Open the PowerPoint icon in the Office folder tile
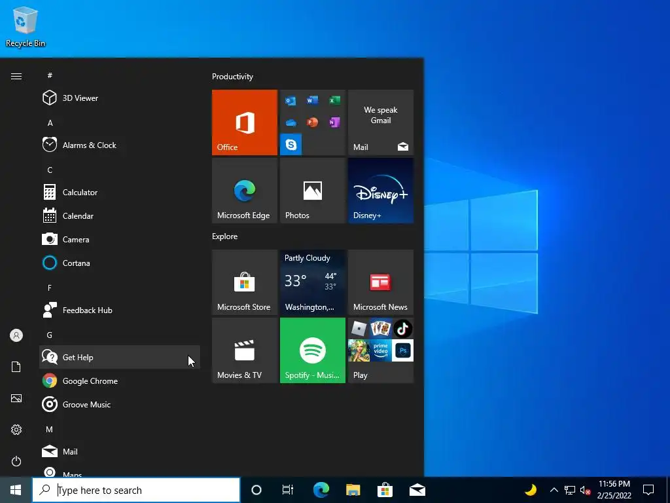670x503 pixels. tap(312, 122)
